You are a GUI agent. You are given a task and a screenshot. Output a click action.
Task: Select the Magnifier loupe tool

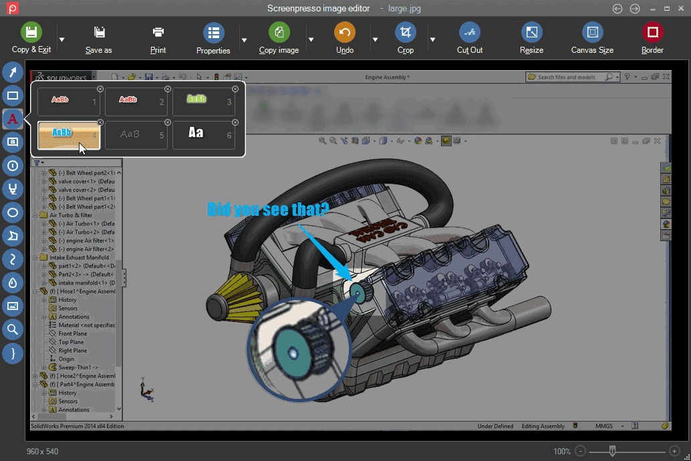[x=13, y=329]
